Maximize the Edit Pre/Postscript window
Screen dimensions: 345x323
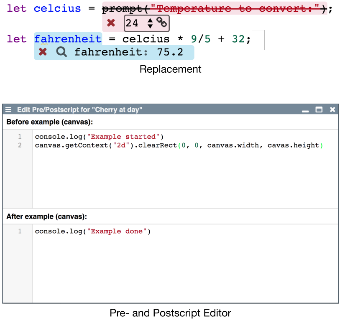coord(319,109)
